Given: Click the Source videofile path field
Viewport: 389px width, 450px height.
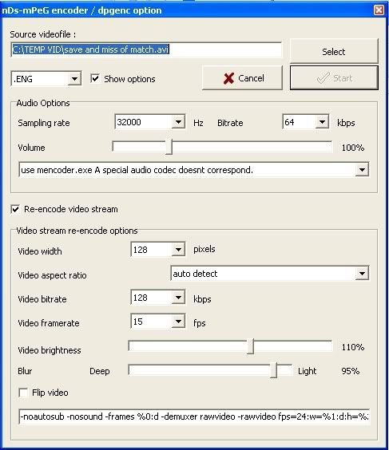Looking at the screenshot, I should point(146,50).
